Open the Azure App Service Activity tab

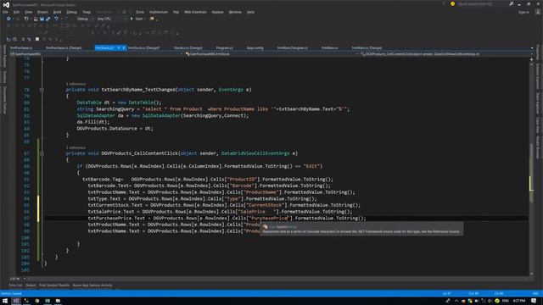point(92,286)
